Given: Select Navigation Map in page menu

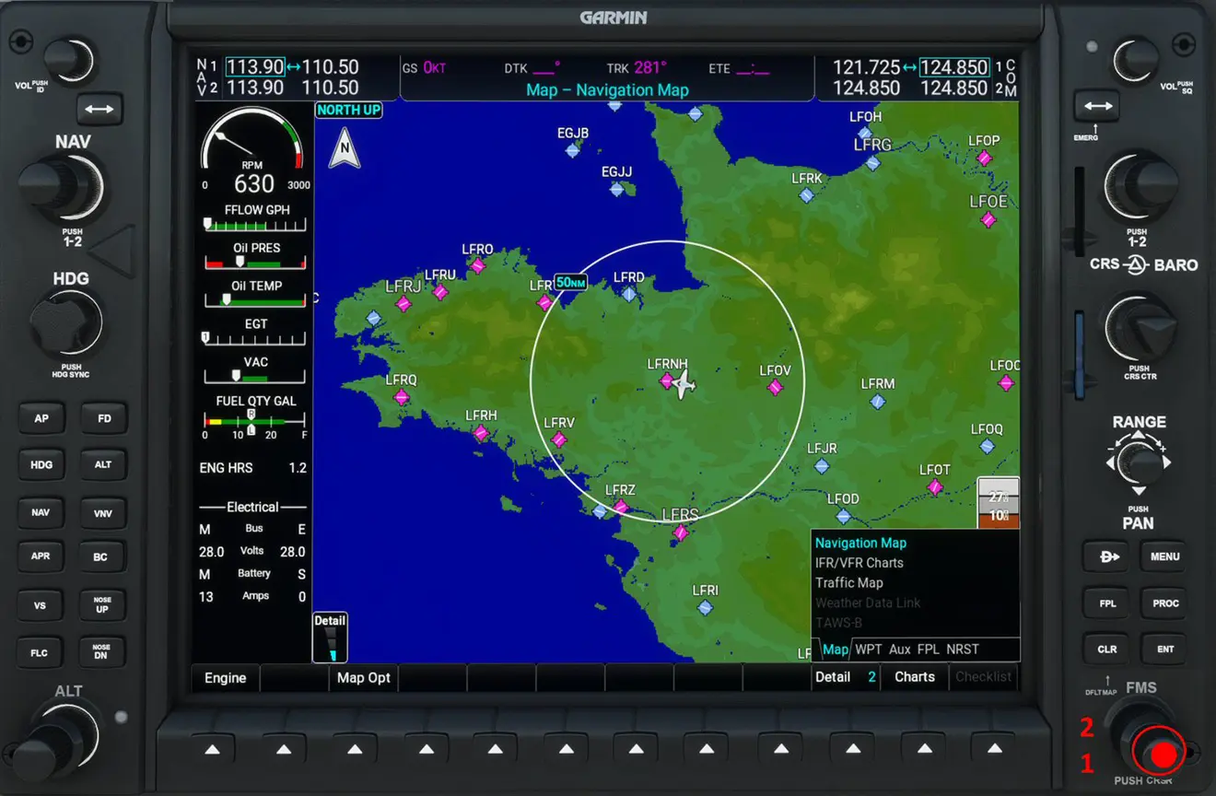Looking at the screenshot, I should [x=860, y=543].
